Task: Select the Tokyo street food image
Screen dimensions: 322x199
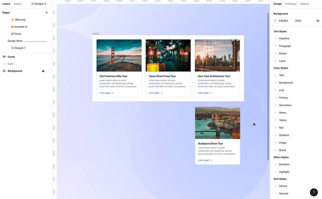Action: [168, 56]
